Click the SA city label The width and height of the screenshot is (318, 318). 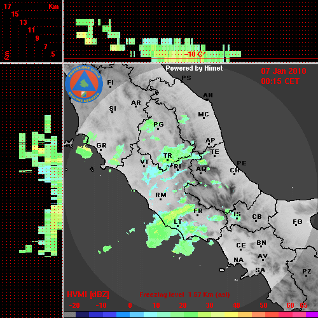pos(260,270)
